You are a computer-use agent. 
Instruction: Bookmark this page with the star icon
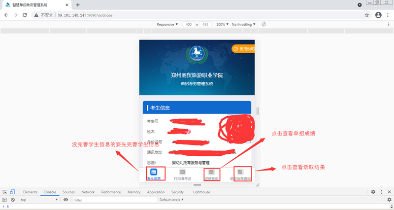coord(367,15)
